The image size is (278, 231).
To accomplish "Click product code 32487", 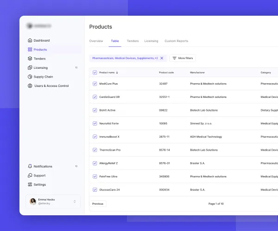I will pyautogui.click(x=163, y=84).
